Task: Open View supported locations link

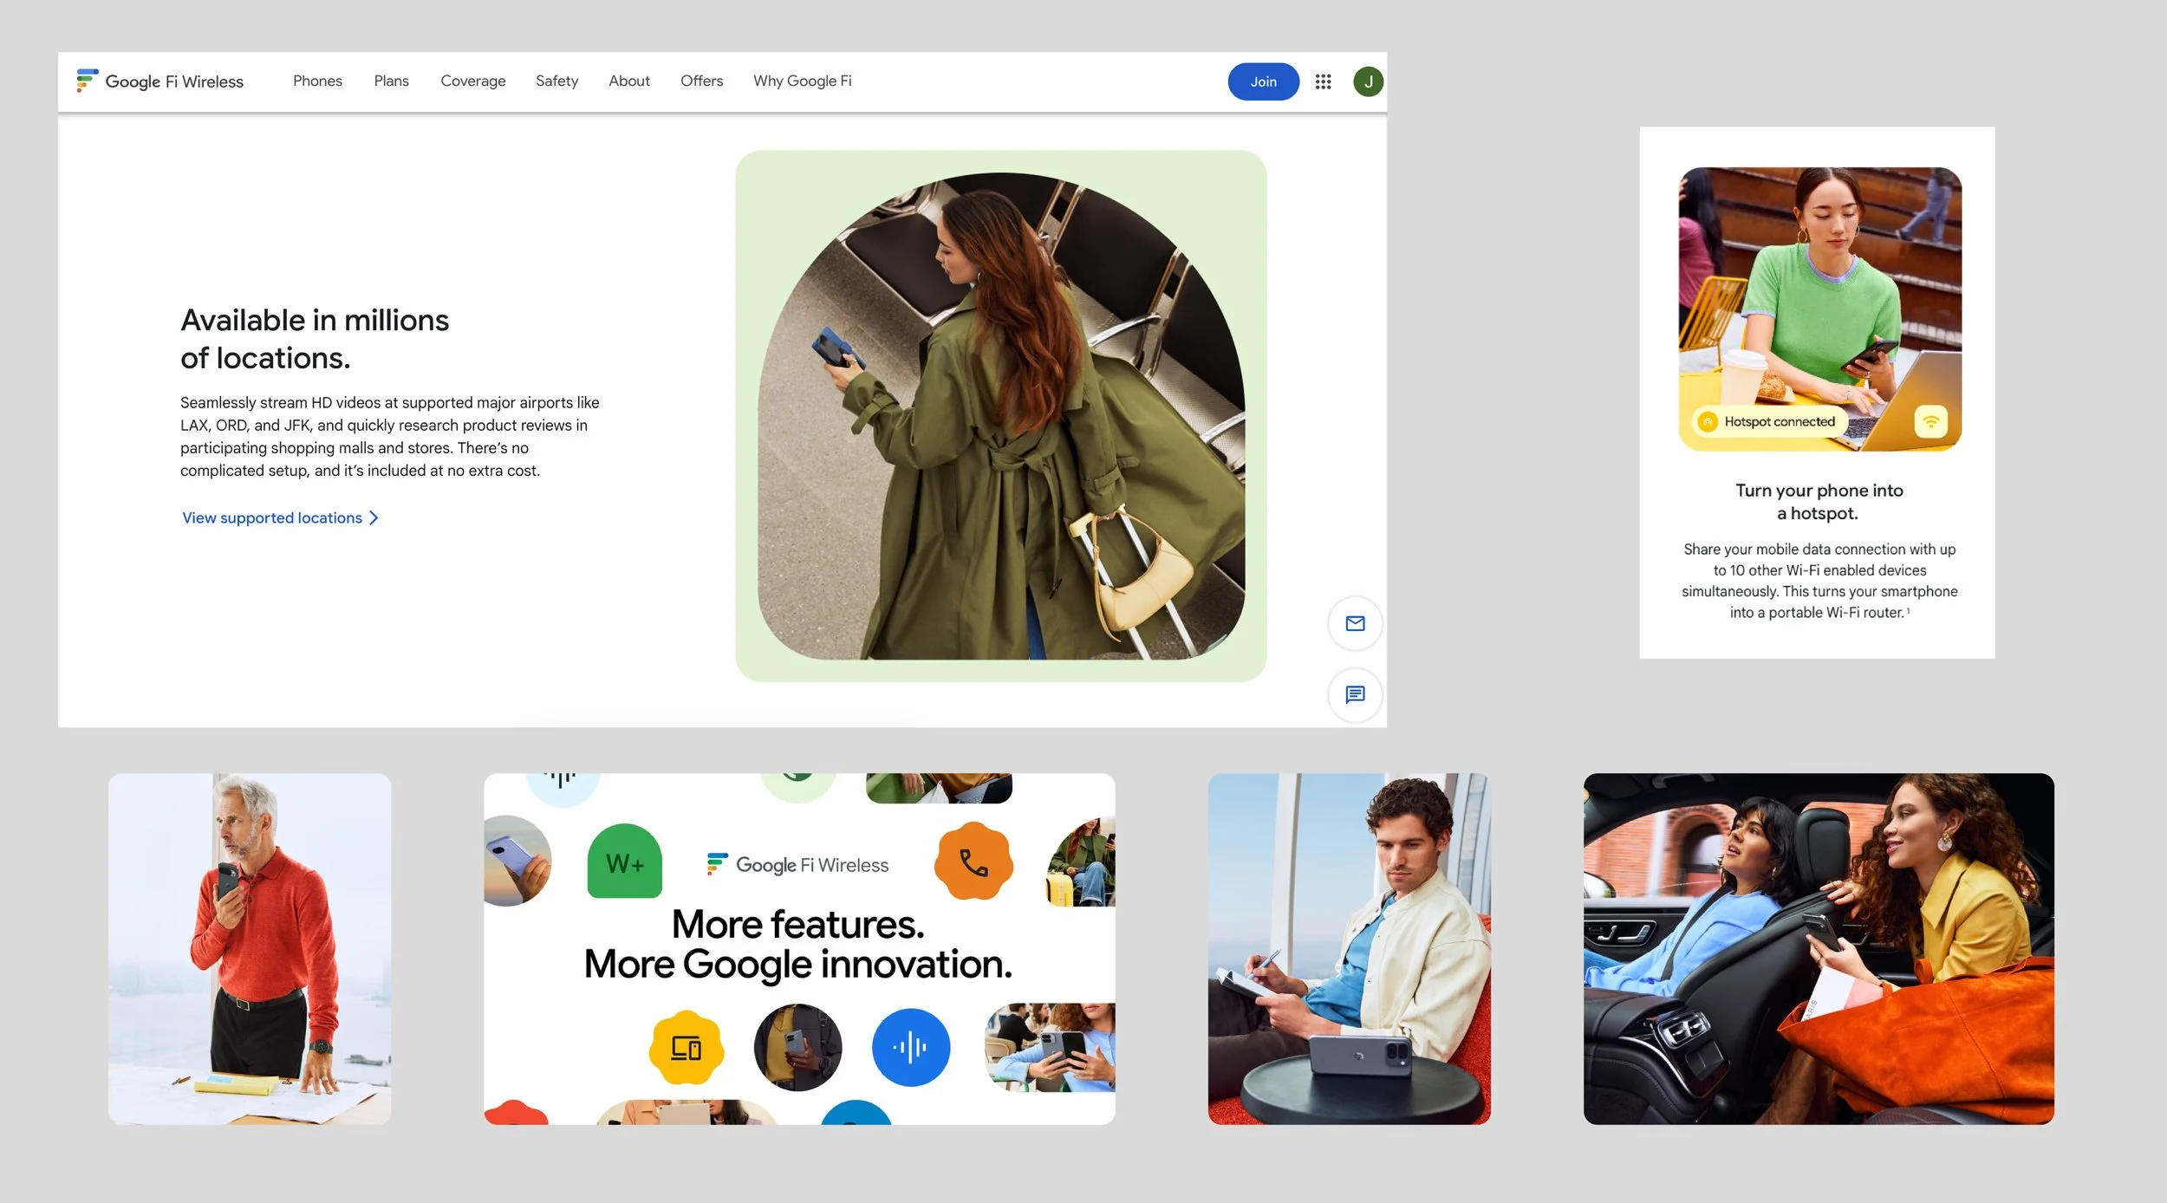Action: tap(270, 517)
